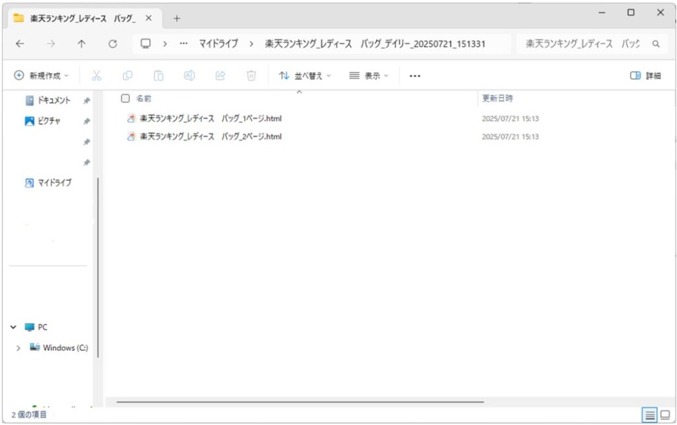This screenshot has width=677, height=425.
Task: Sort by the 名前 column header
Action: 143,98
